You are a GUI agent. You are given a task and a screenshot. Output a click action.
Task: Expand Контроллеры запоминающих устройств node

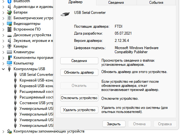(x=3, y=131)
